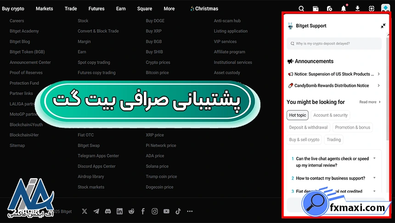This screenshot has height=223, width=395.
Task: Open the Bitget Blog link
Action: tap(20, 41)
